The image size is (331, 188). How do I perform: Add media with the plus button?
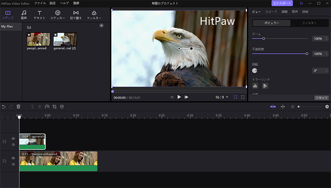pyautogui.click(x=101, y=26)
